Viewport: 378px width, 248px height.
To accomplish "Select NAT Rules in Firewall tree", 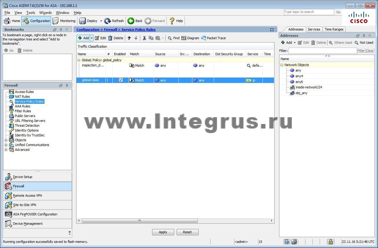I will click(x=22, y=97).
